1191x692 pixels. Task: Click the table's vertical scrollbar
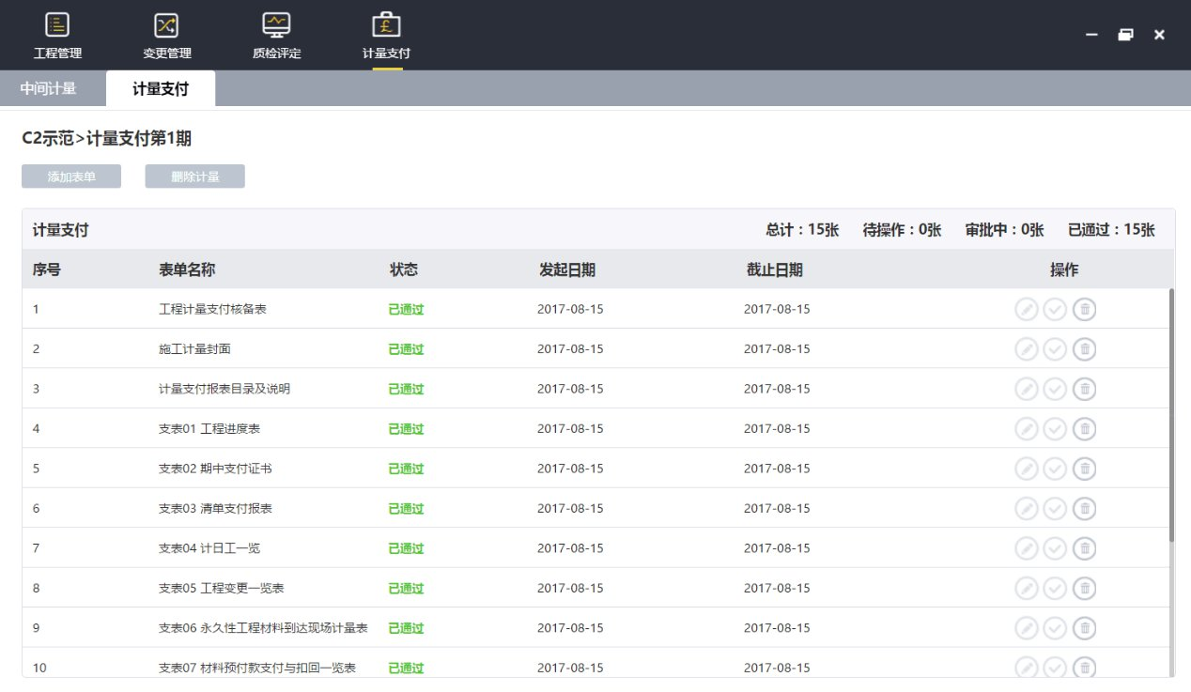[1171, 415]
